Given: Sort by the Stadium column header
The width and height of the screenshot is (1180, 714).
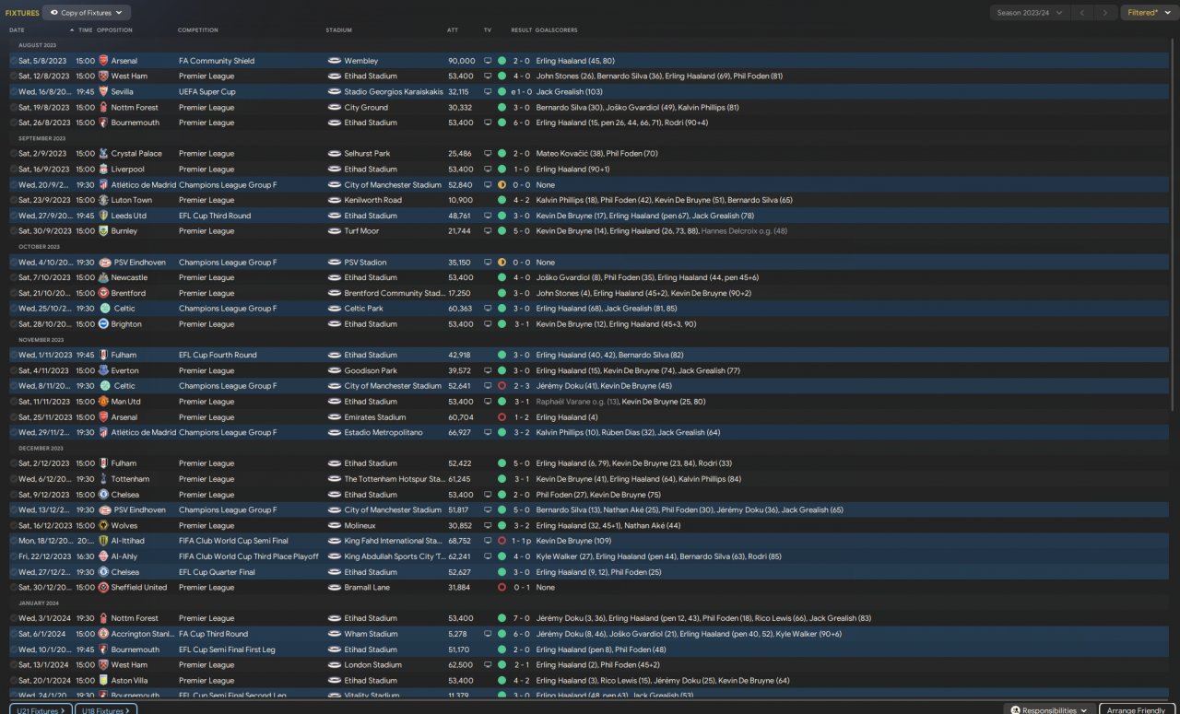Looking at the screenshot, I should click(x=339, y=30).
